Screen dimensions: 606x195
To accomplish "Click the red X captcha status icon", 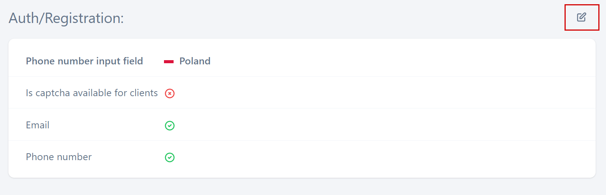I will click(x=170, y=93).
